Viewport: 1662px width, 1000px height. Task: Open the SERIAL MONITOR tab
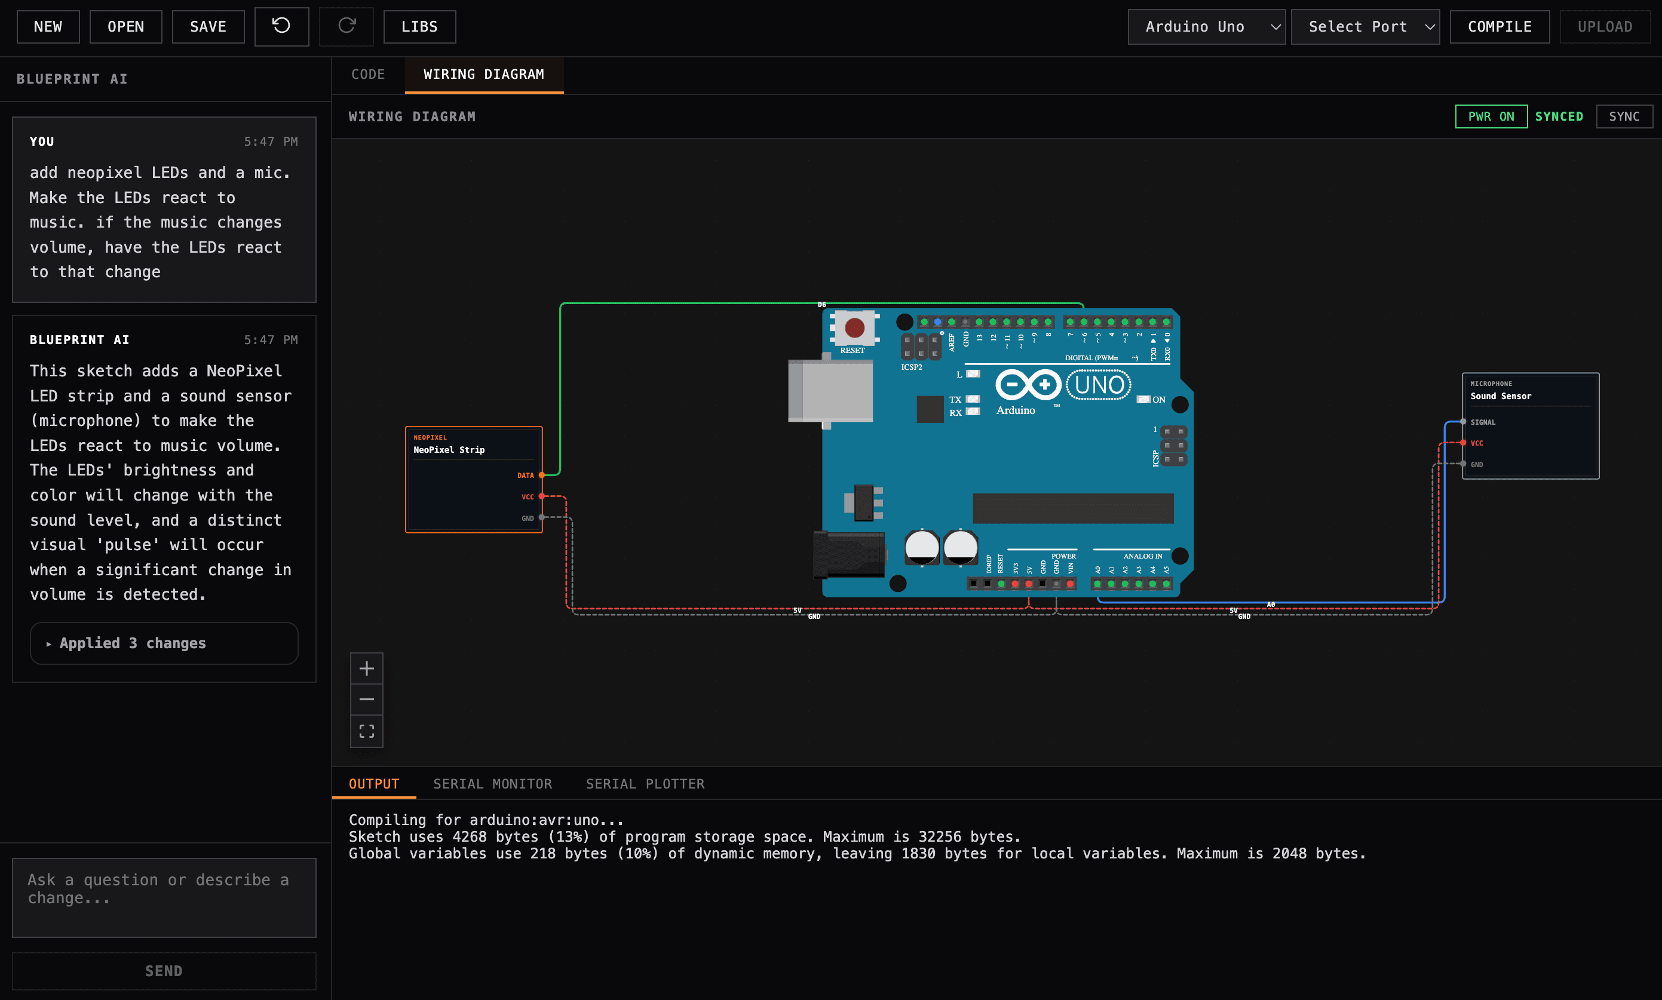click(492, 784)
